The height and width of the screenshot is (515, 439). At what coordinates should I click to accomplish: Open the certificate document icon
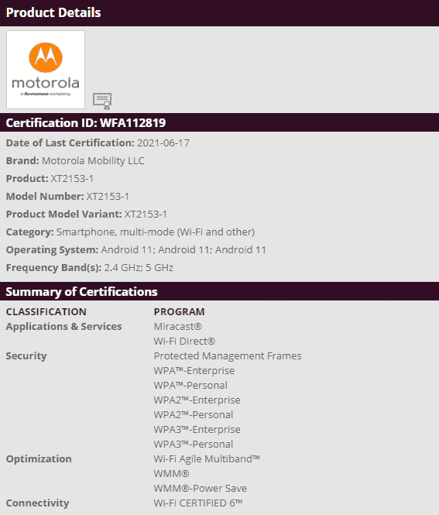(102, 101)
